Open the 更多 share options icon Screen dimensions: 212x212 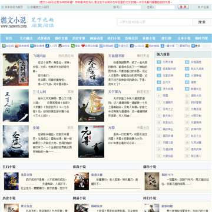(193, 46)
